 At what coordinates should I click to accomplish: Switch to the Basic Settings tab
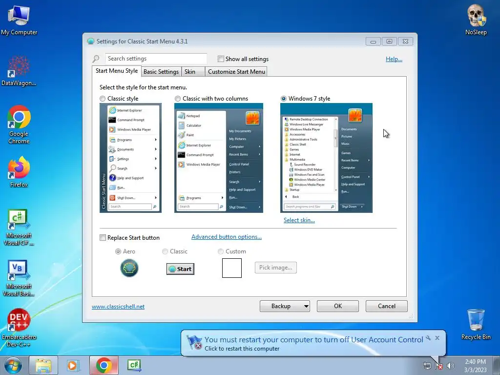click(x=161, y=71)
